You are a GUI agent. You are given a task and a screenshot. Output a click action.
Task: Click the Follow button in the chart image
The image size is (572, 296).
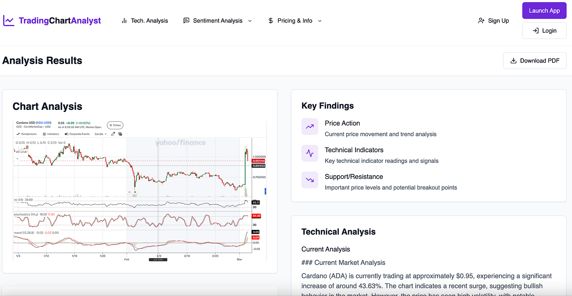coord(115,125)
